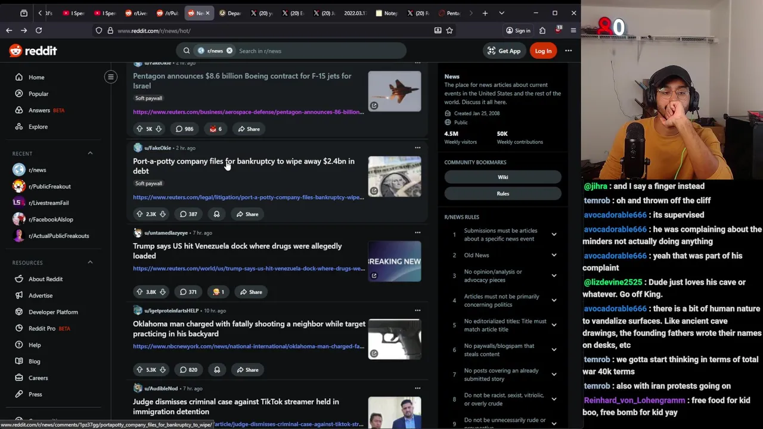Open the Home page link
This screenshot has height=429, width=763.
(x=36, y=77)
